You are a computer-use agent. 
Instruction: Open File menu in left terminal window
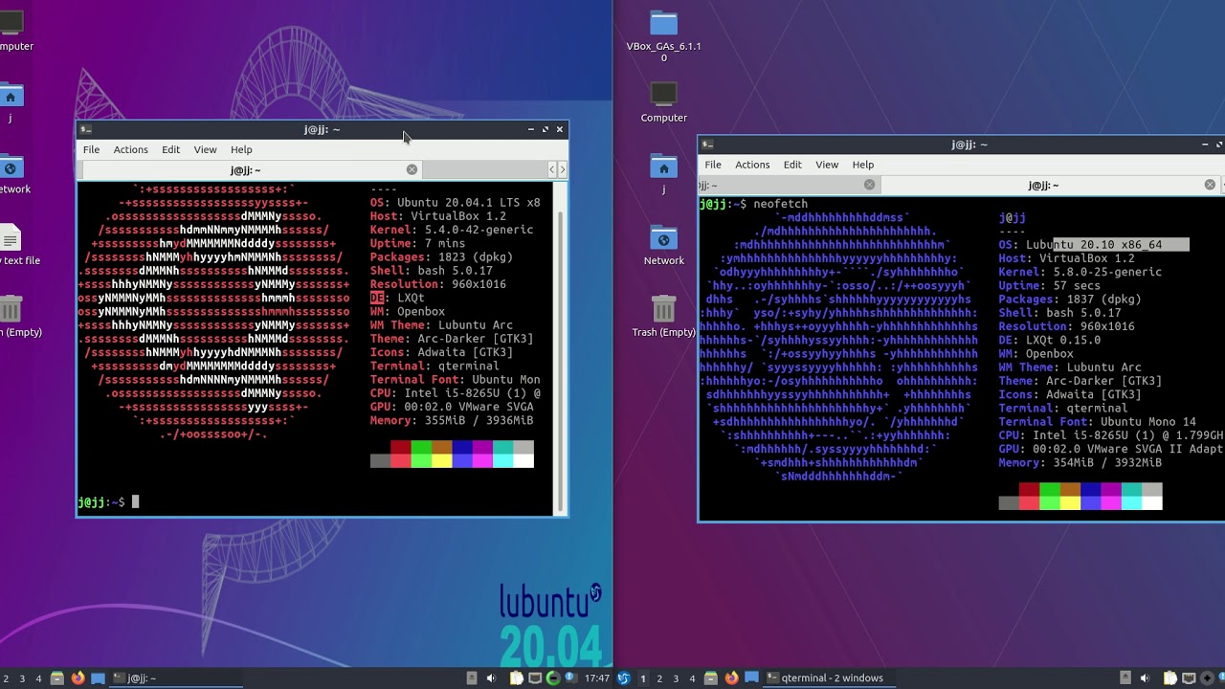(91, 149)
